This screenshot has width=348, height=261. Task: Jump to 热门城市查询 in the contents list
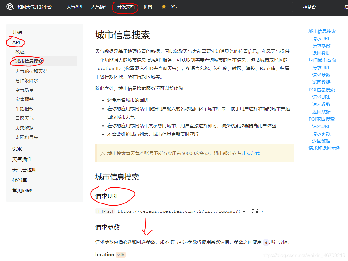coord(322,60)
